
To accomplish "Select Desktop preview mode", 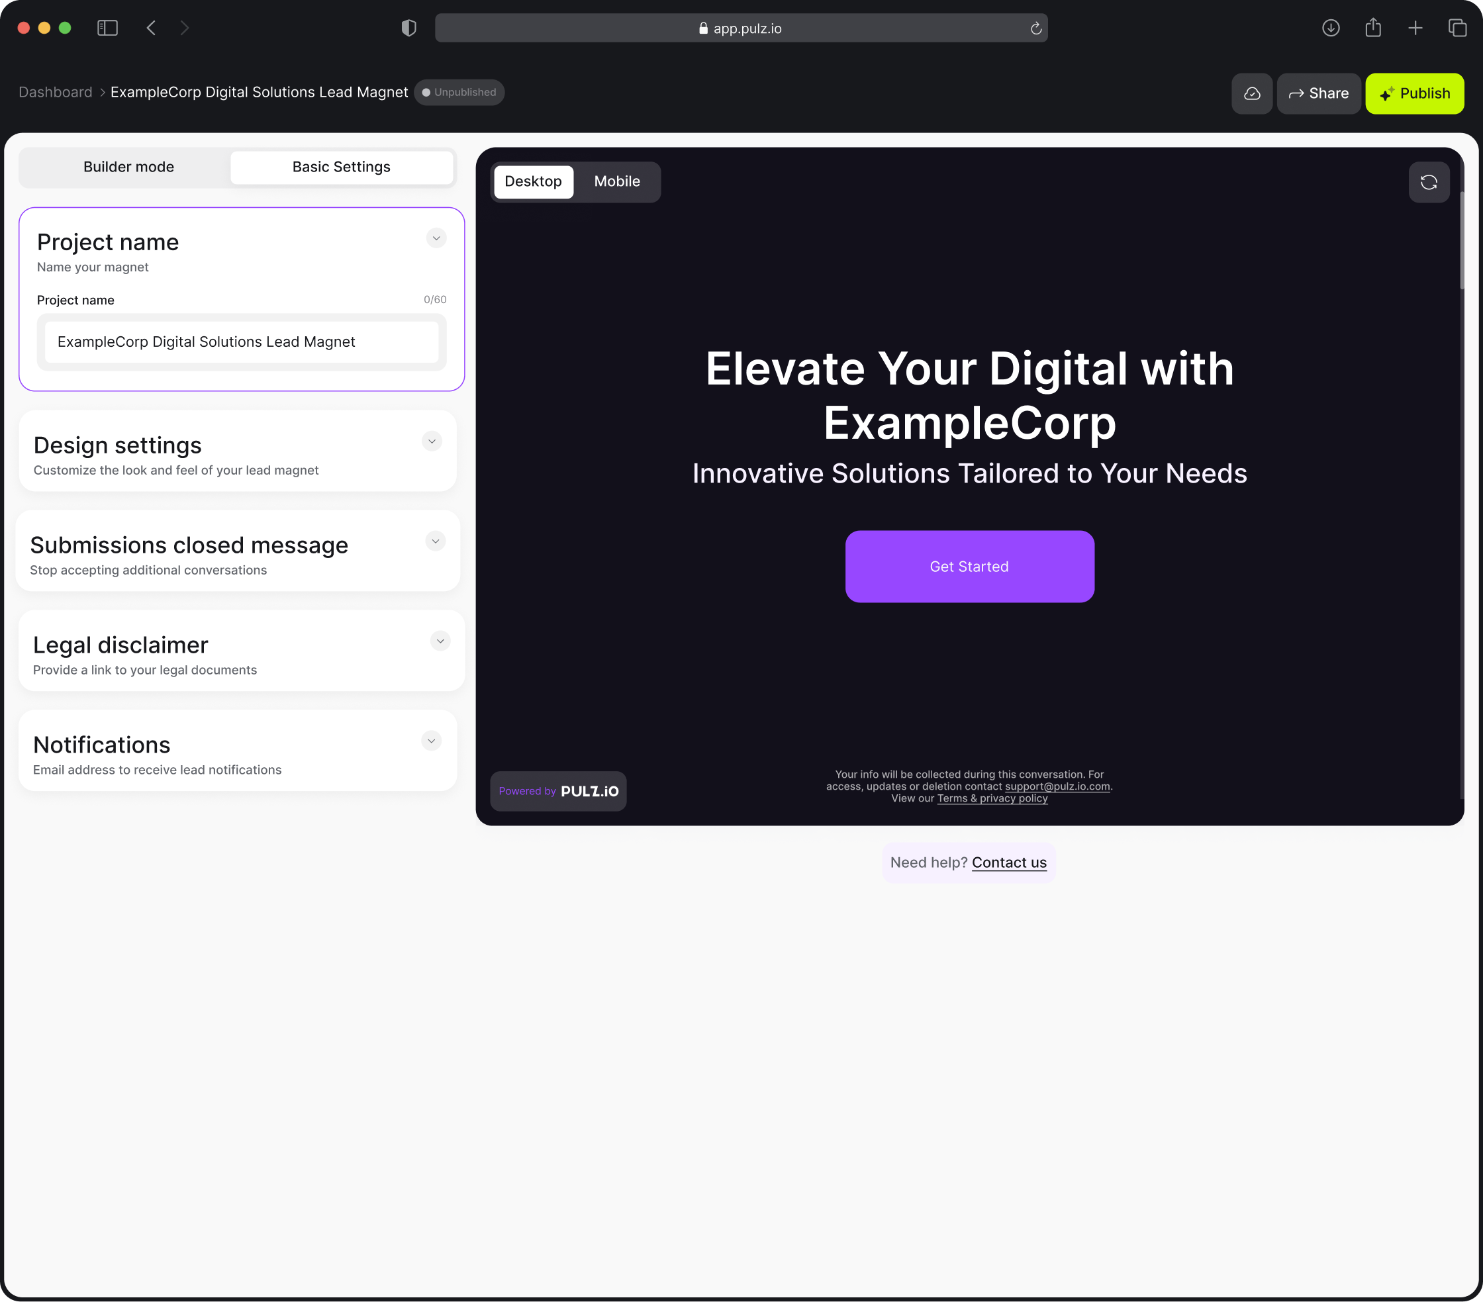I will coord(534,181).
